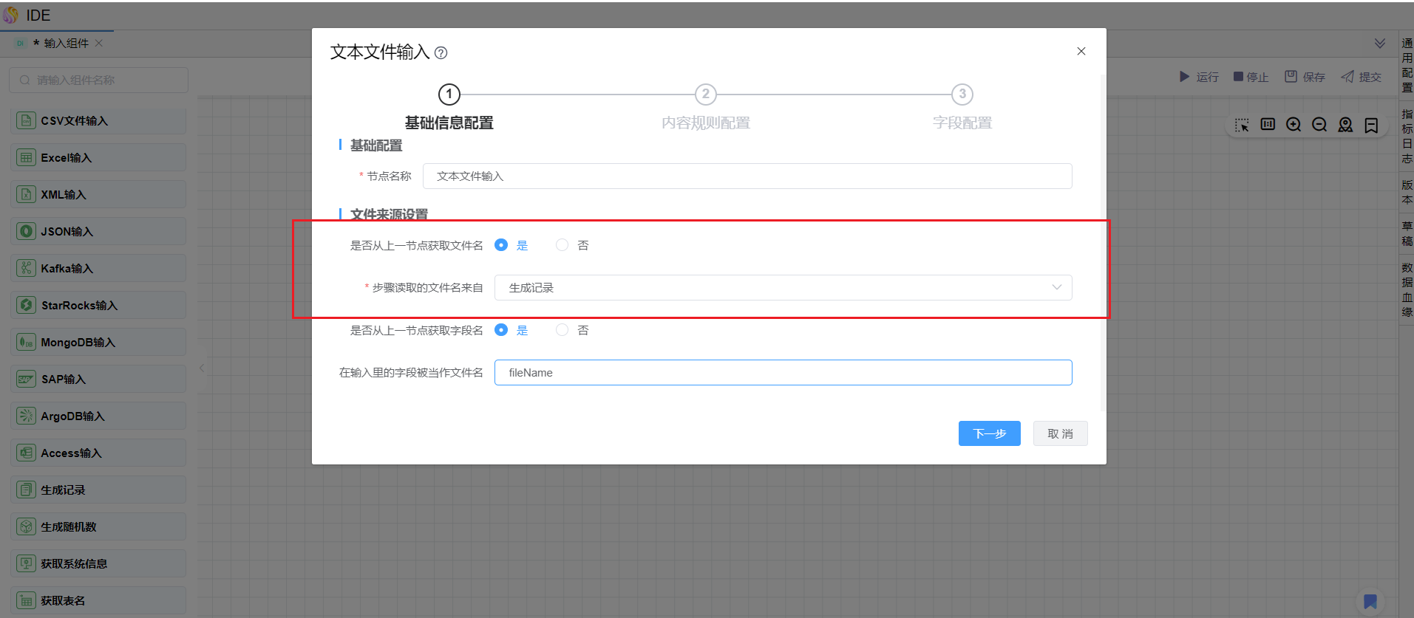Close the 文本文件输入 dialog
This screenshot has width=1414, height=618.
coord(1081,51)
